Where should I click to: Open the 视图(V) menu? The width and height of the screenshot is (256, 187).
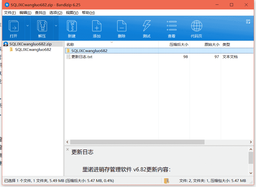pos(72,13)
